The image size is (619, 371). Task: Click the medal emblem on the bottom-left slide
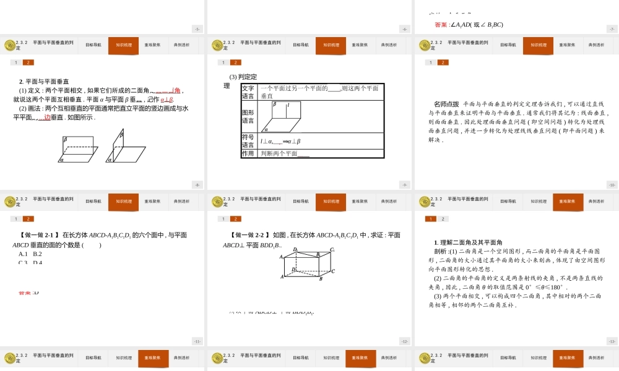(11, 358)
